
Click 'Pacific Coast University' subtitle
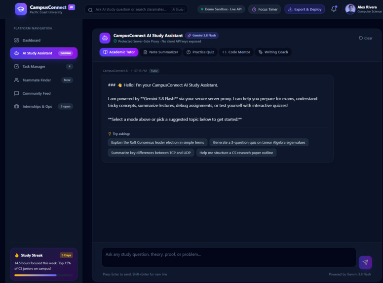tap(46, 12)
